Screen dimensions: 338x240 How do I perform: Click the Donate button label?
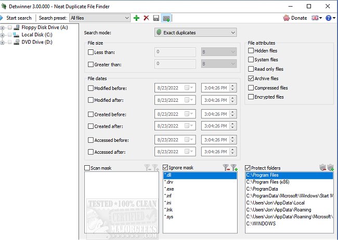[x=299, y=18]
